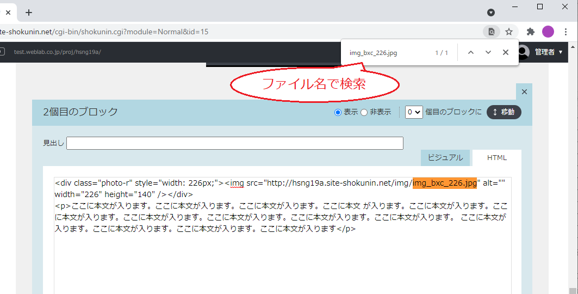This screenshot has width=578, height=294.
Task: Switch to the ビジュアル tab
Action: (x=445, y=158)
